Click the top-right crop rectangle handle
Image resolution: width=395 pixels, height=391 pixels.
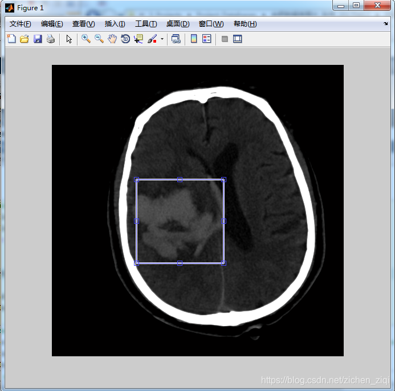tap(223, 180)
